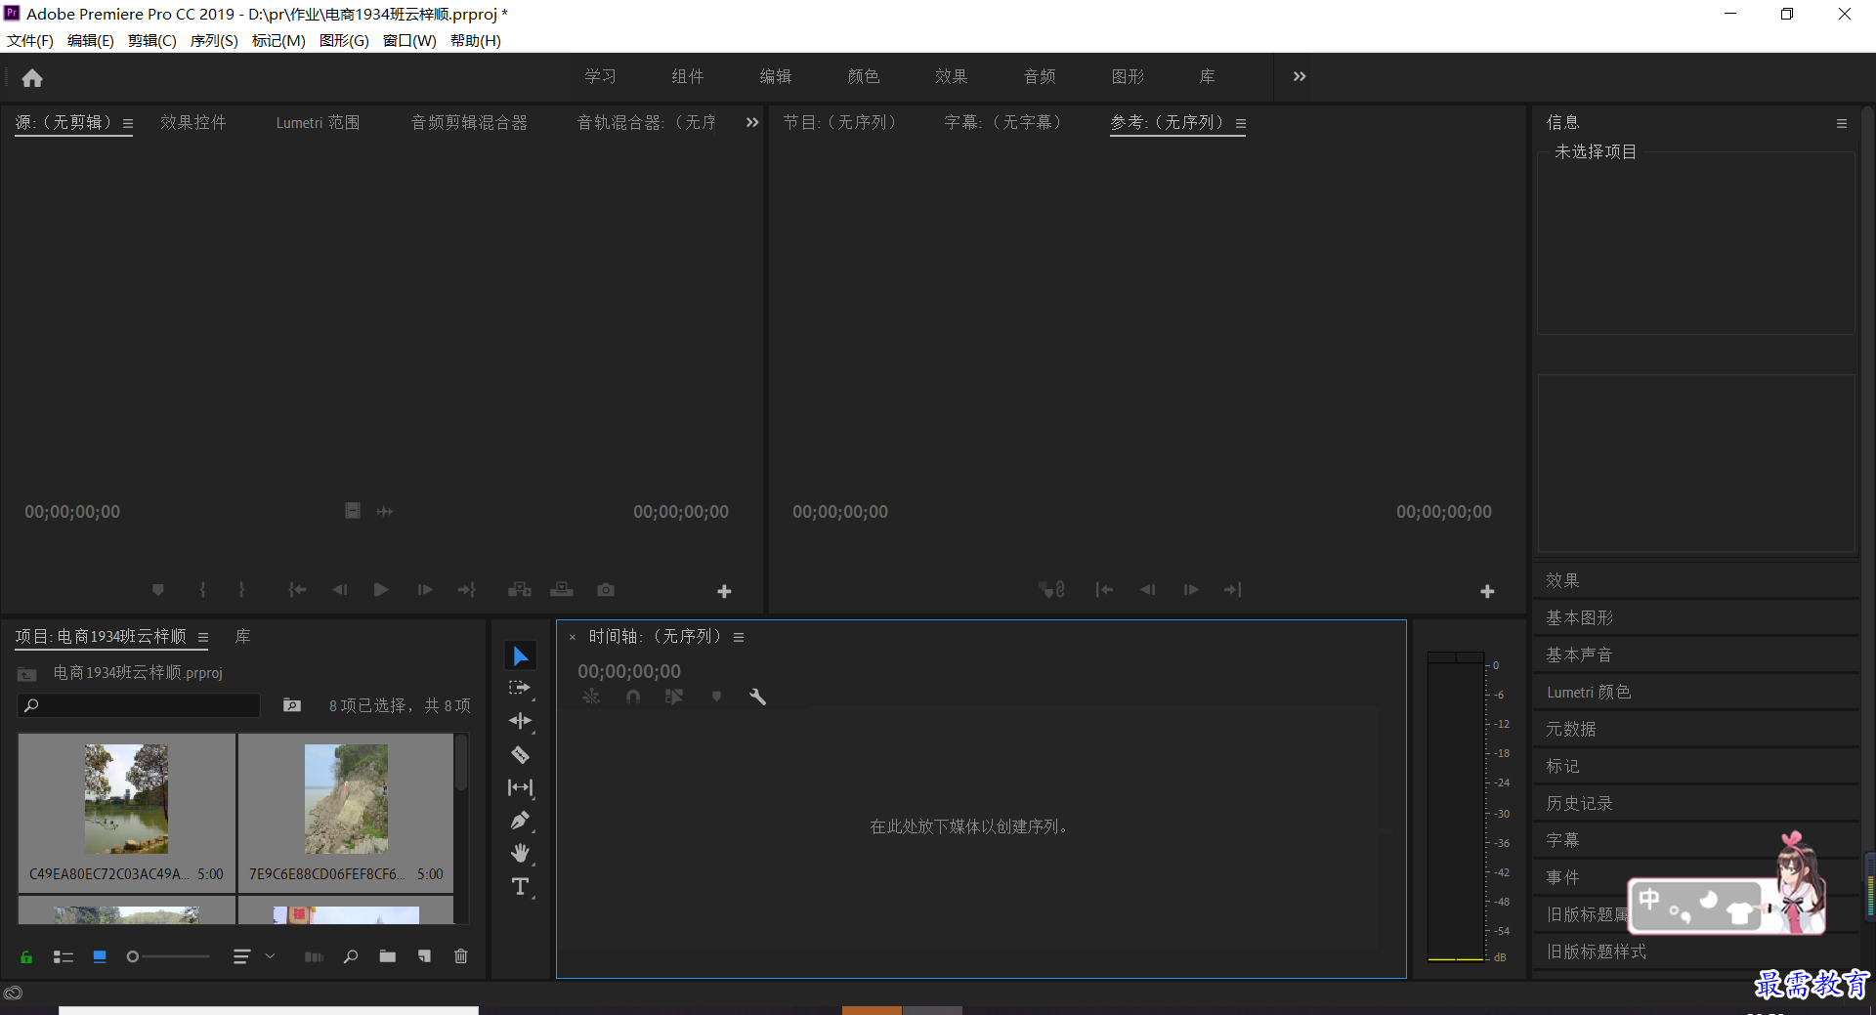The image size is (1876, 1015).
Task: Open source monitor button editor plus
Action: click(724, 591)
